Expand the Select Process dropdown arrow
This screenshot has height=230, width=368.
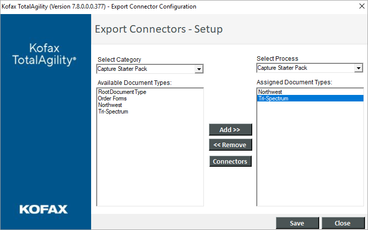(358, 68)
